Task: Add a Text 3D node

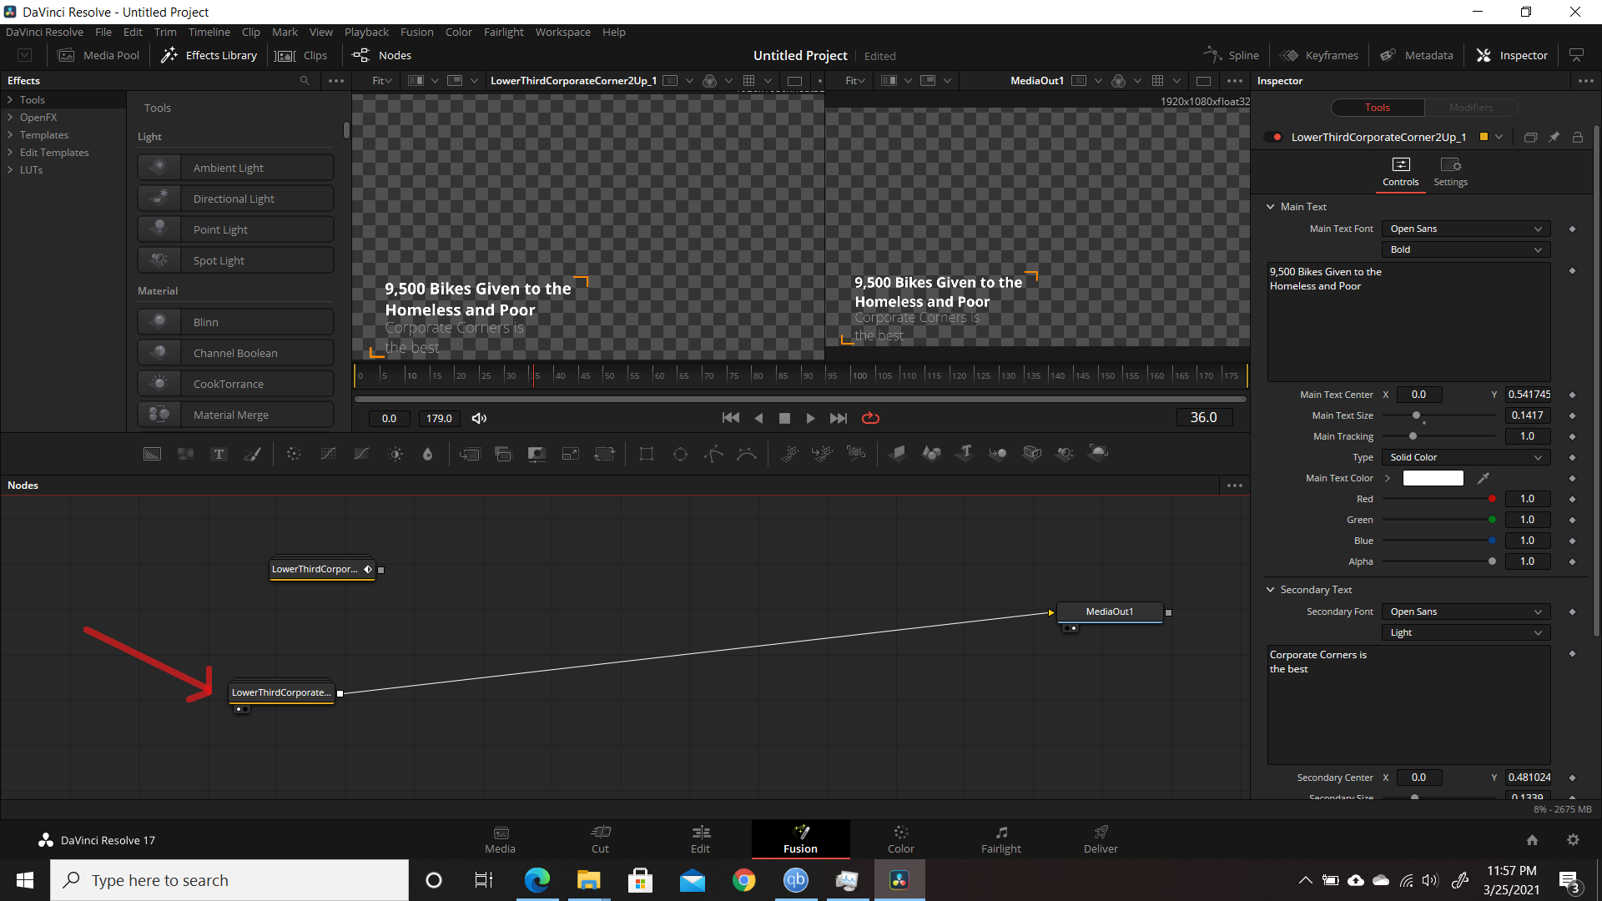Action: [965, 453]
